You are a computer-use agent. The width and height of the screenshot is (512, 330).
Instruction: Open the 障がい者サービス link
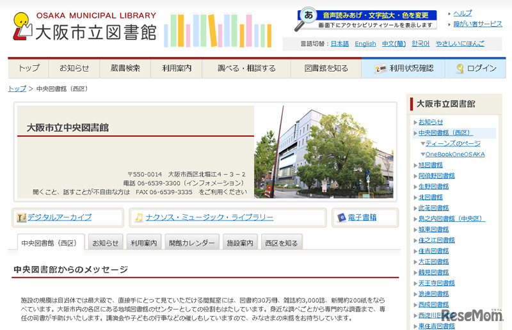click(477, 24)
